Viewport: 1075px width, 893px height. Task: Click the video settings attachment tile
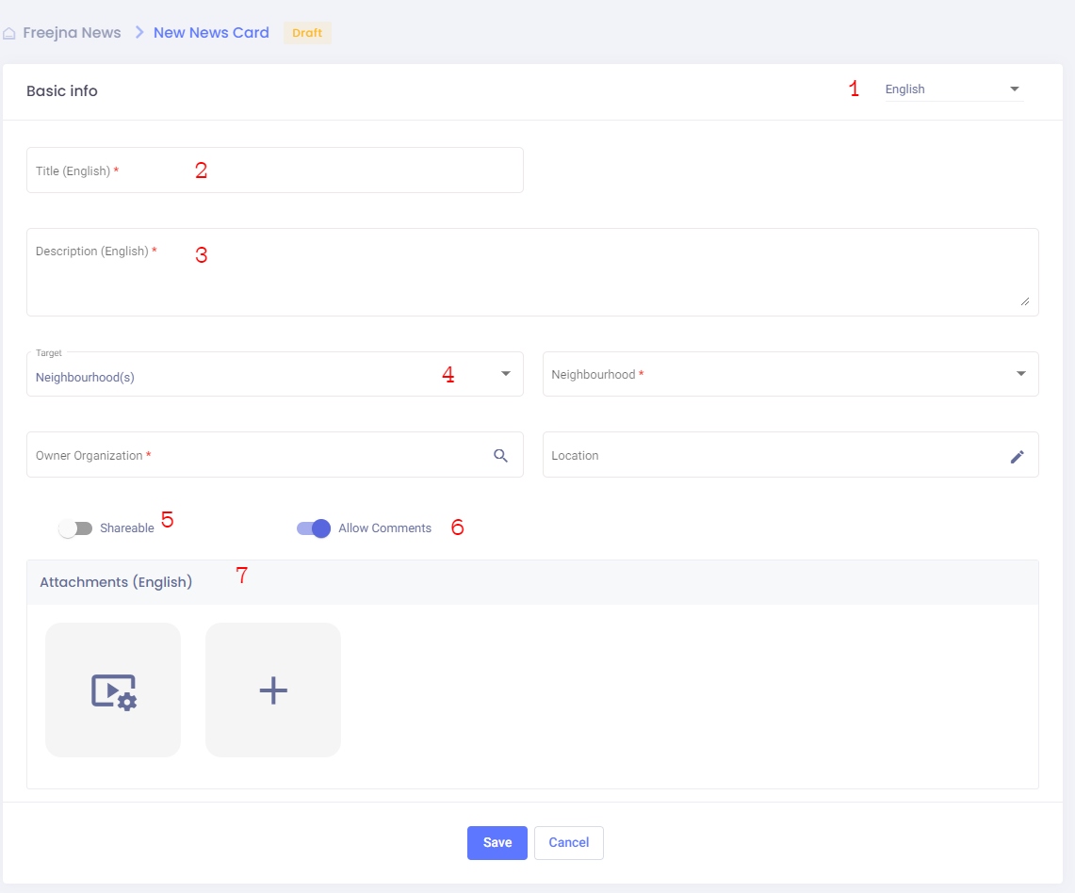coord(113,690)
